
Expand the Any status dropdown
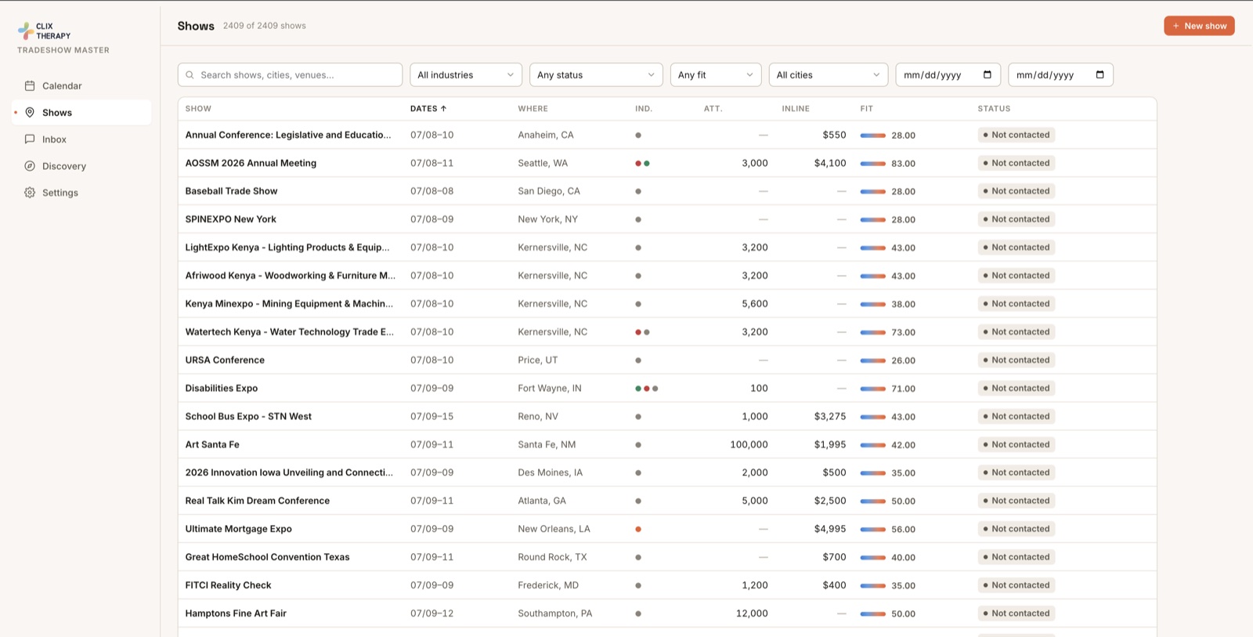[x=596, y=74]
